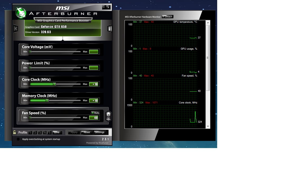This screenshot has height=171, width=304.
Task: Click the GPU usage graph
Action: pyautogui.click(x=165, y=62)
